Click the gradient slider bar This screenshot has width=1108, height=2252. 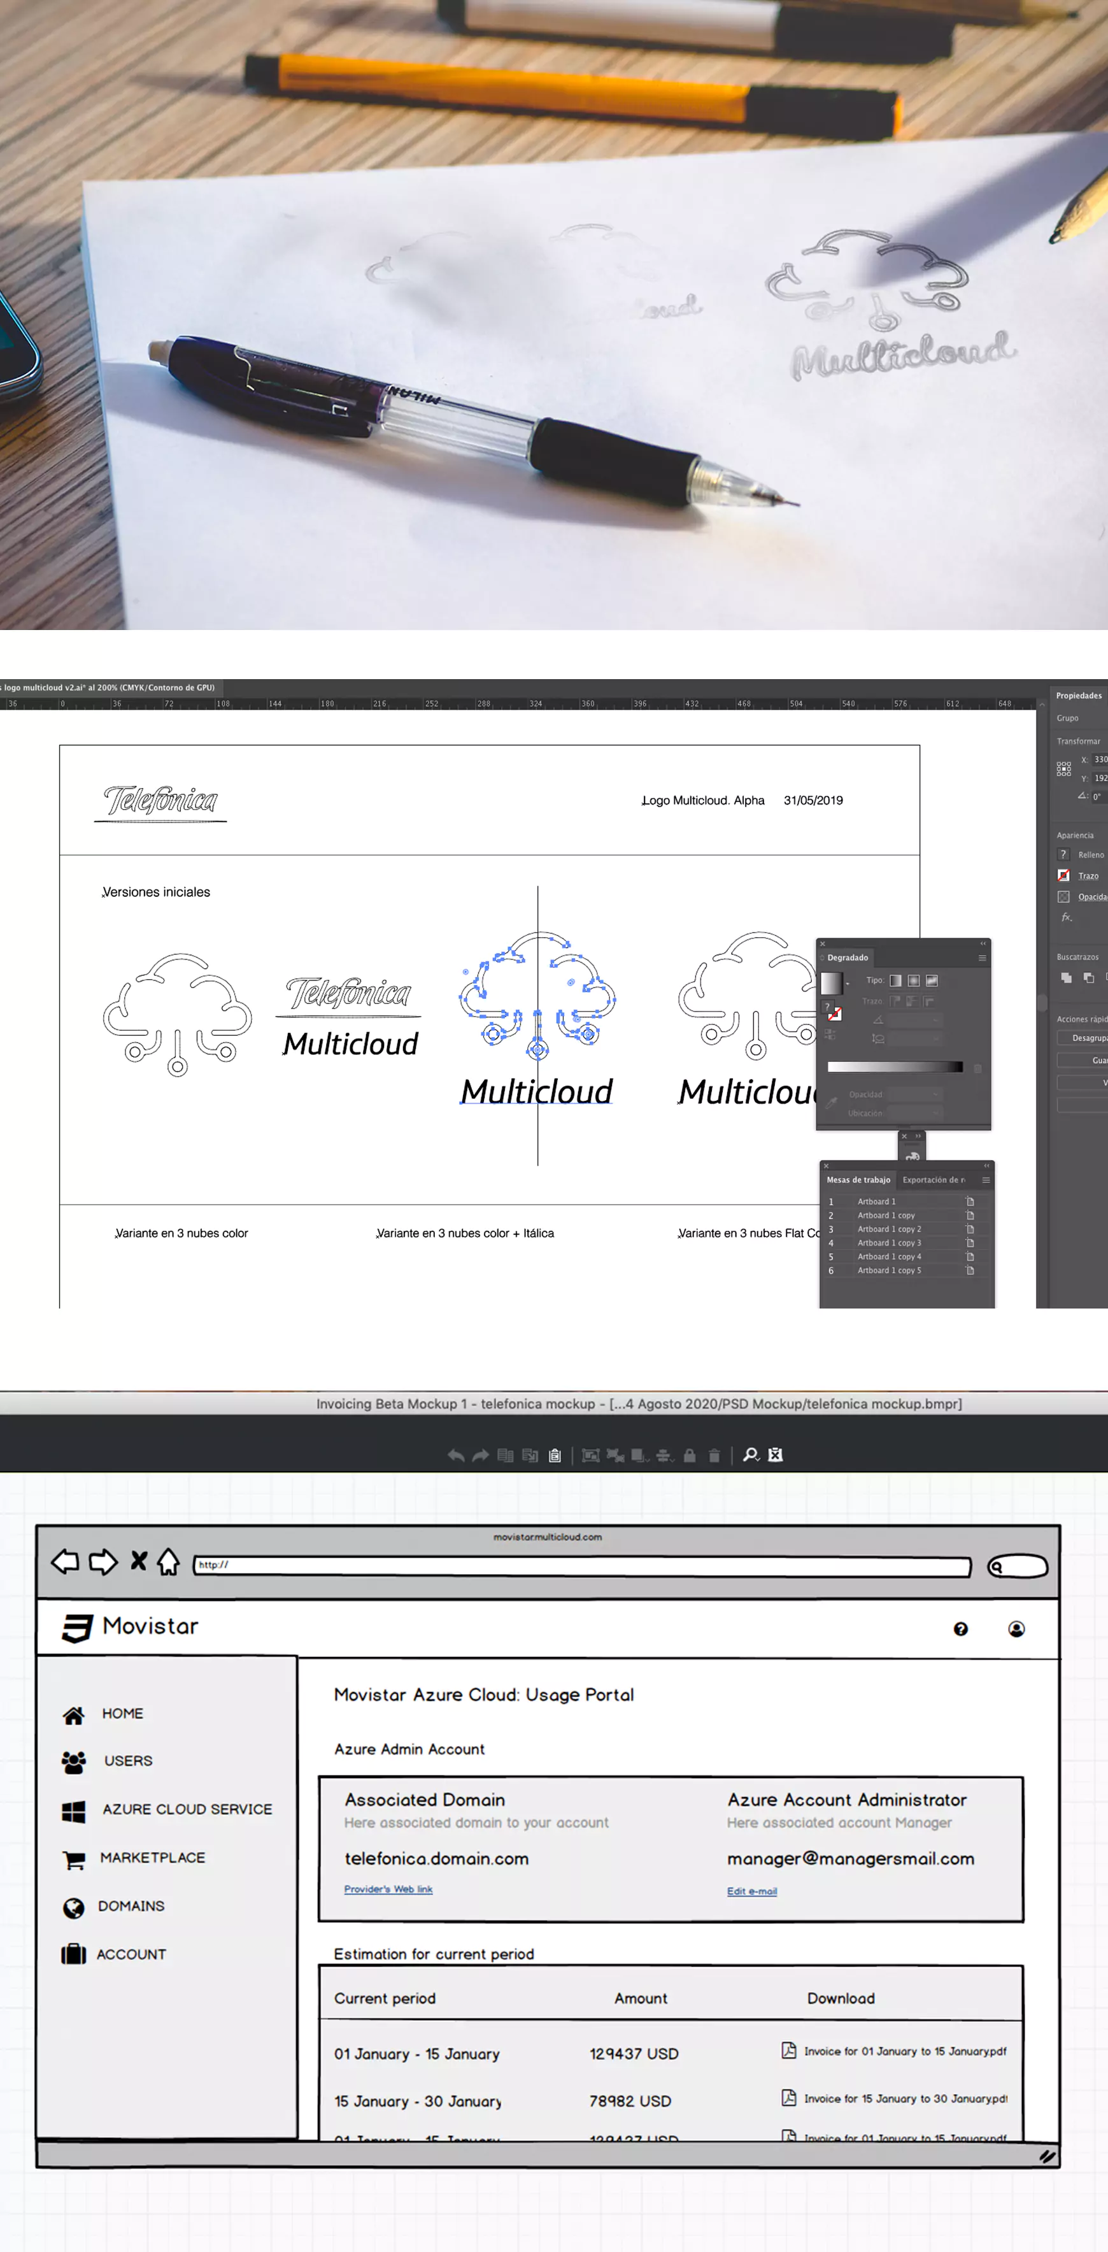(895, 1066)
